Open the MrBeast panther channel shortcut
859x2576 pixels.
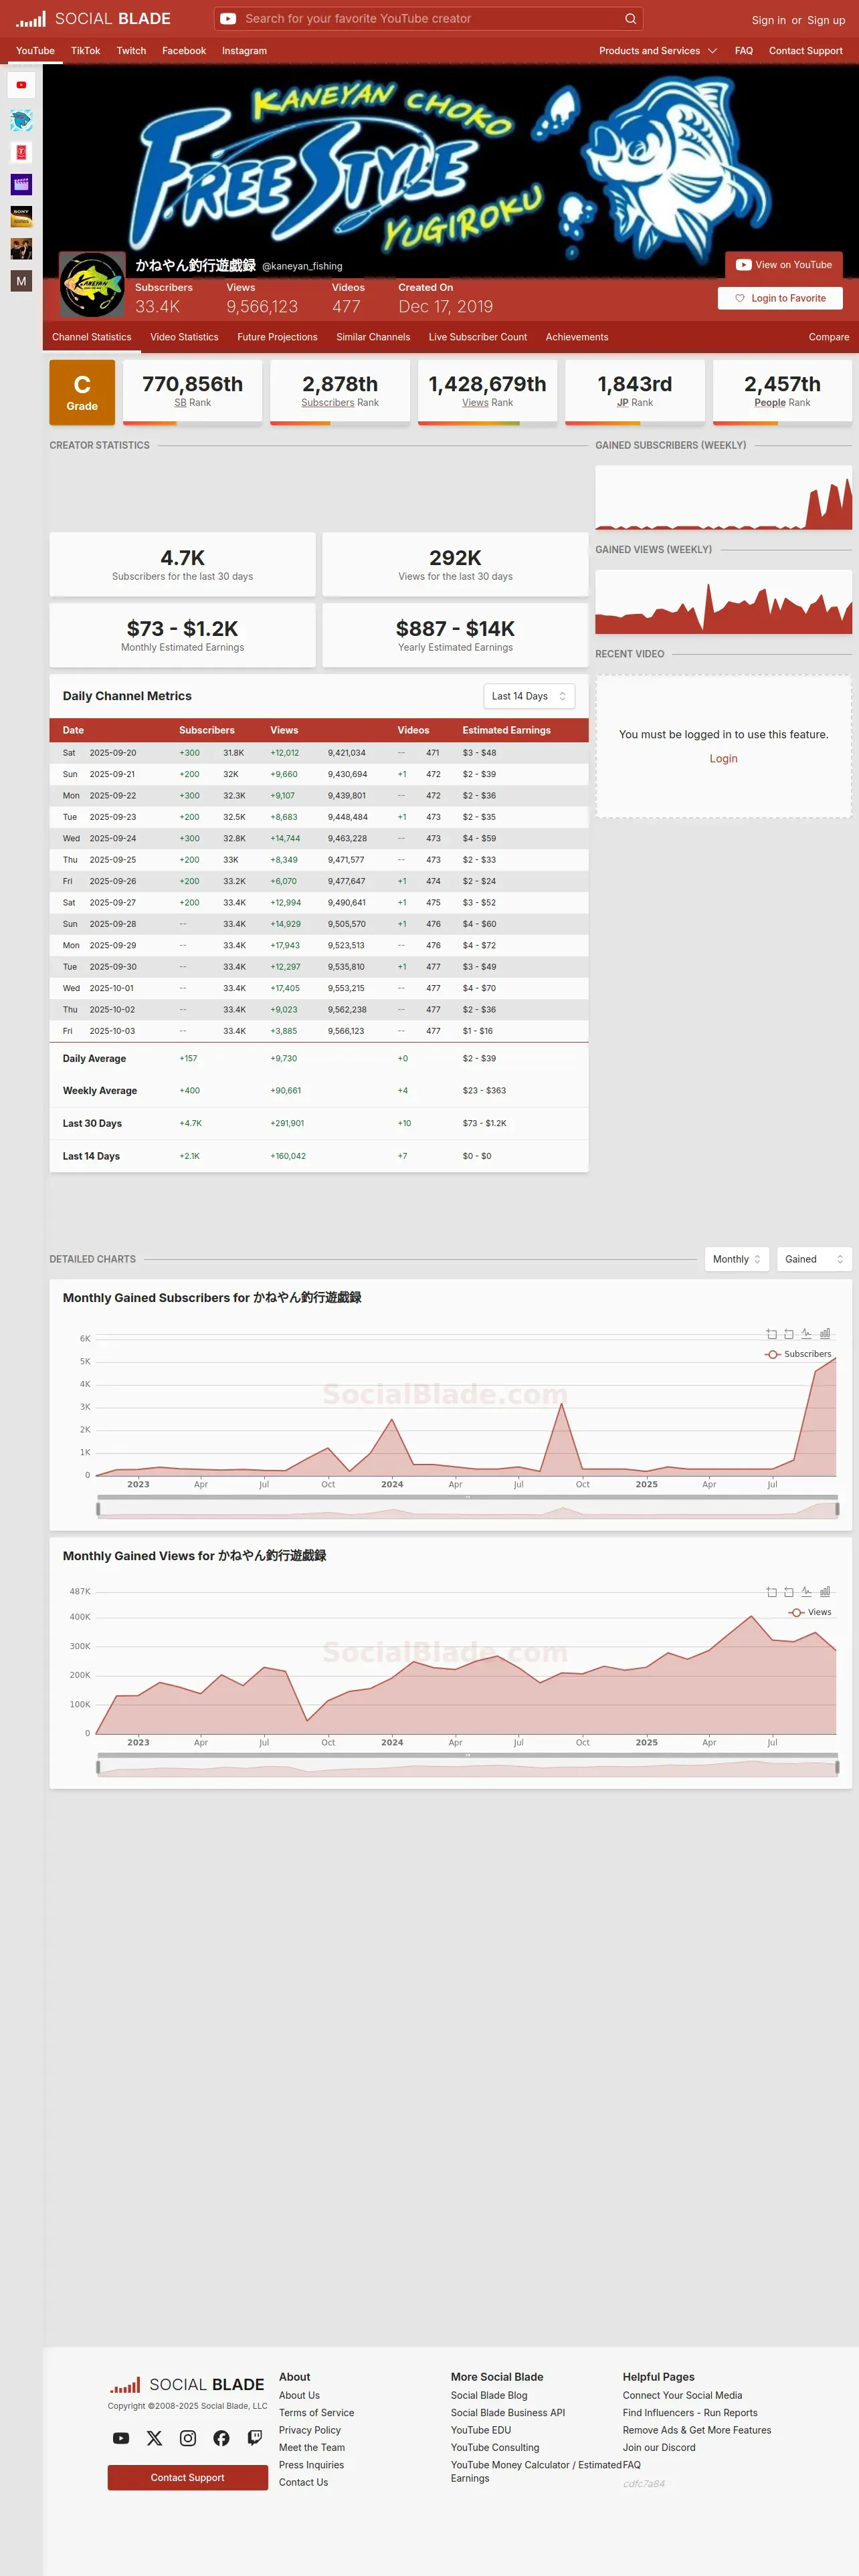pyautogui.click(x=21, y=120)
